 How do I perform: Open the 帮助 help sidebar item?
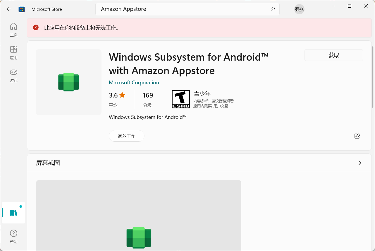[13, 237]
